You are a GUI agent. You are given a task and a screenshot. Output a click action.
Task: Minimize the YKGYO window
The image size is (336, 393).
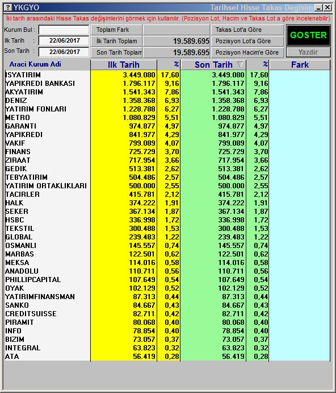(318, 7)
